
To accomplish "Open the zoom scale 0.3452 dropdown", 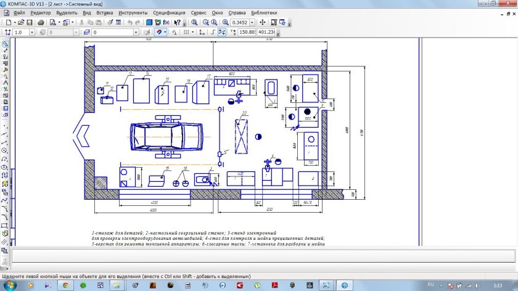I will (253, 22).
